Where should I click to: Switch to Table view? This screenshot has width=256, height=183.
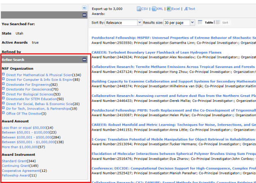[205, 23]
